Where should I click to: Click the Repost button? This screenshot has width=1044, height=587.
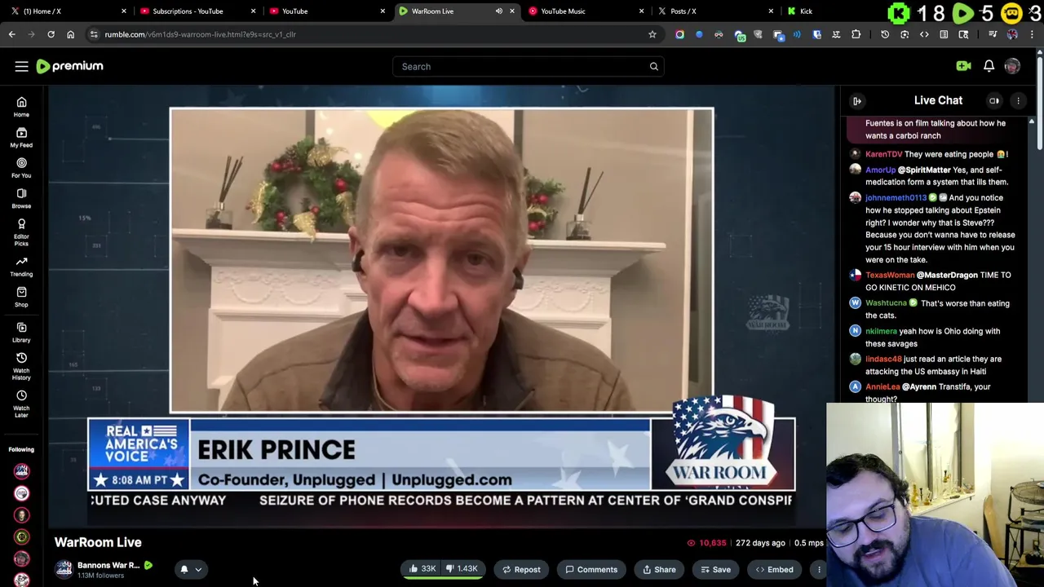point(521,570)
